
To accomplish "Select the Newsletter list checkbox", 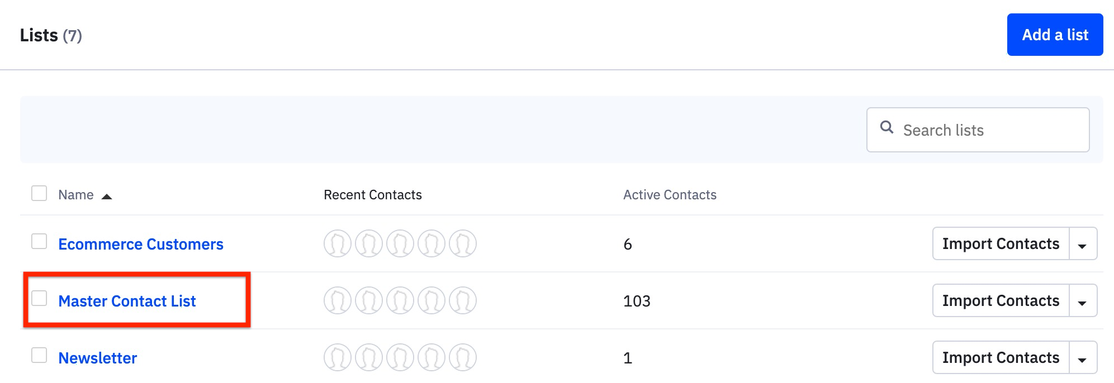I will pyautogui.click(x=39, y=356).
